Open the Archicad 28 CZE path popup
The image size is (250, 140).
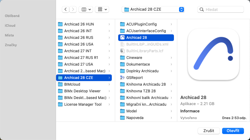point(153,9)
